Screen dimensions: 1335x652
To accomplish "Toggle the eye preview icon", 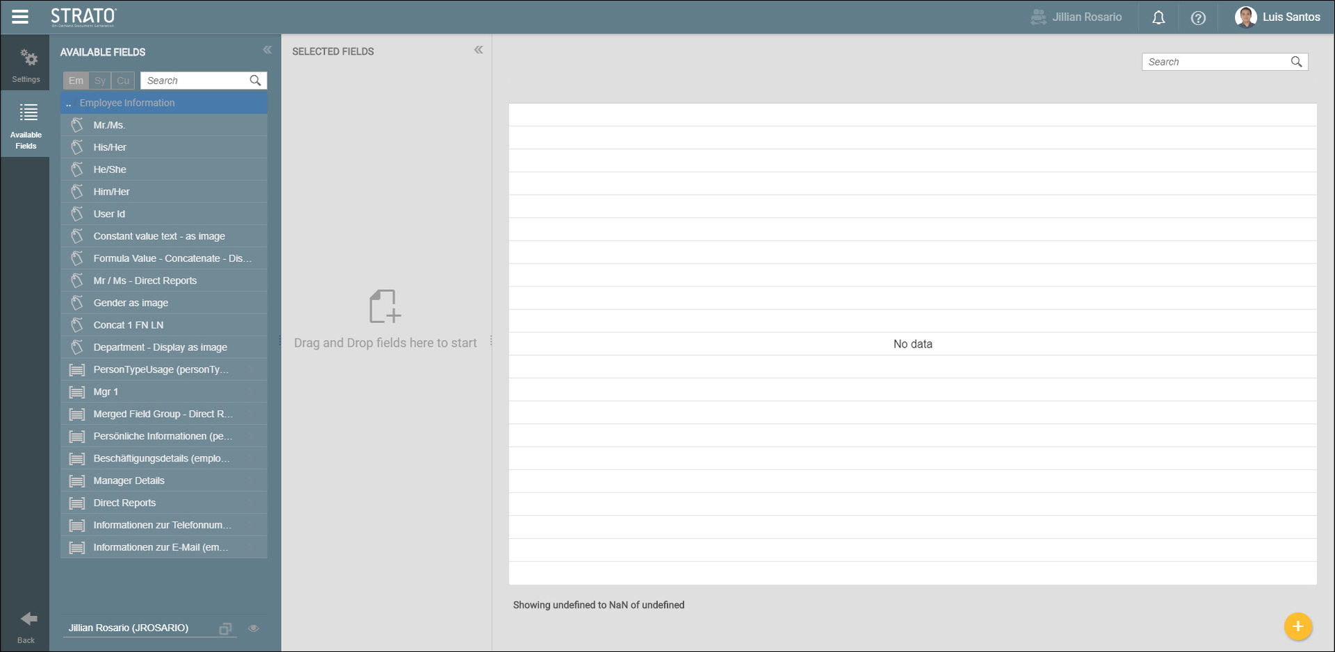I will coord(254,628).
